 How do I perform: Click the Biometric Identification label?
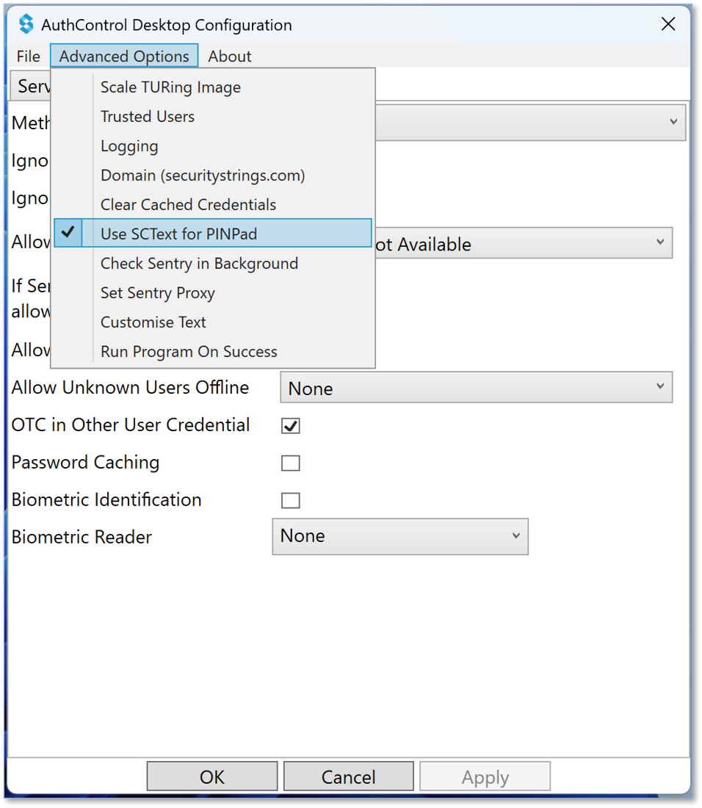point(106,499)
